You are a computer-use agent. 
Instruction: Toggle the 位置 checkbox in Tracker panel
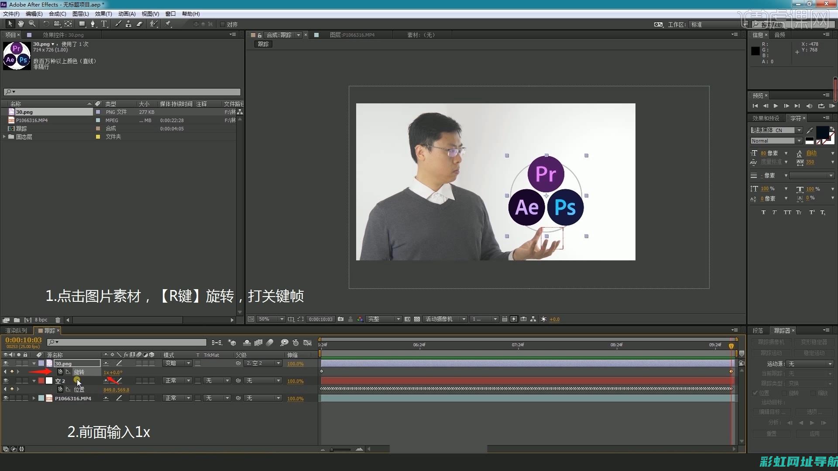(755, 393)
